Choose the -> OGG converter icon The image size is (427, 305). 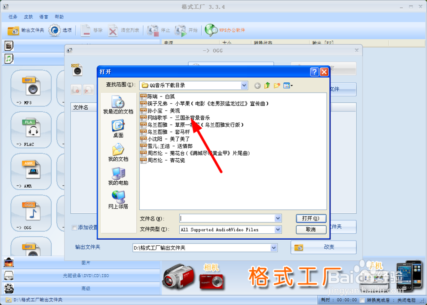[31, 213]
